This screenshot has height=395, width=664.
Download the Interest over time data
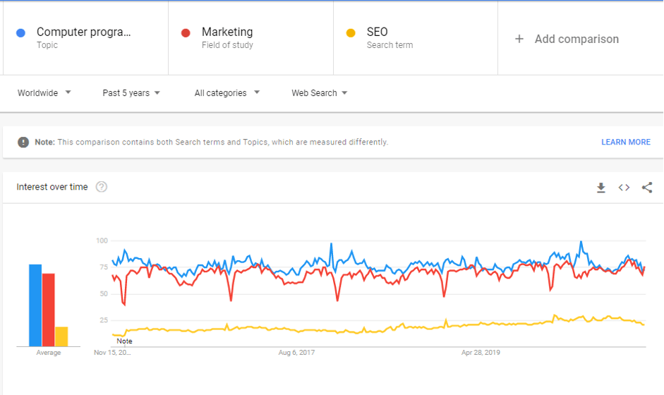click(x=601, y=188)
